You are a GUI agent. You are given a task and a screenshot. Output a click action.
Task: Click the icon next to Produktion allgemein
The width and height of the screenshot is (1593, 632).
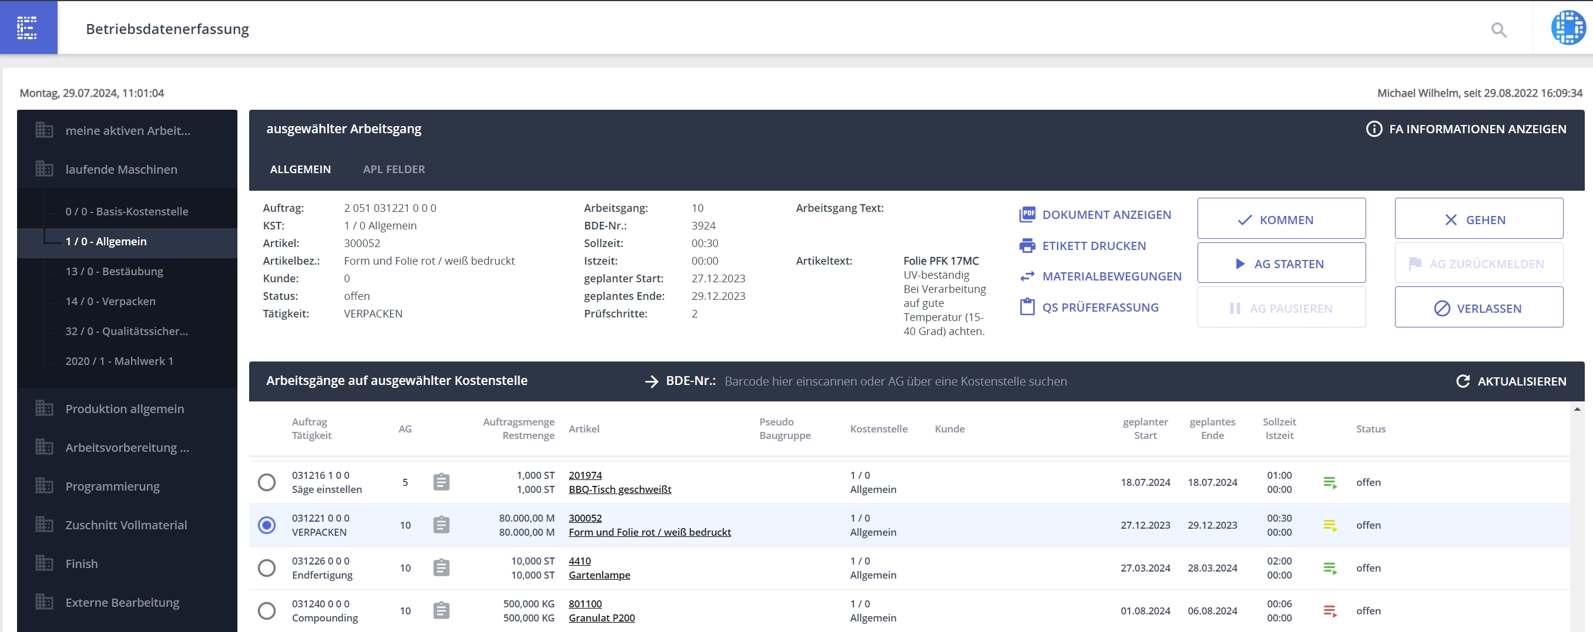click(44, 408)
